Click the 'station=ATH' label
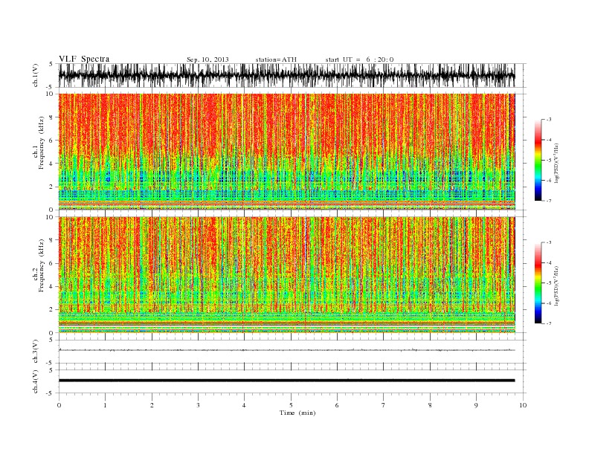The image size is (589, 455). click(x=276, y=59)
